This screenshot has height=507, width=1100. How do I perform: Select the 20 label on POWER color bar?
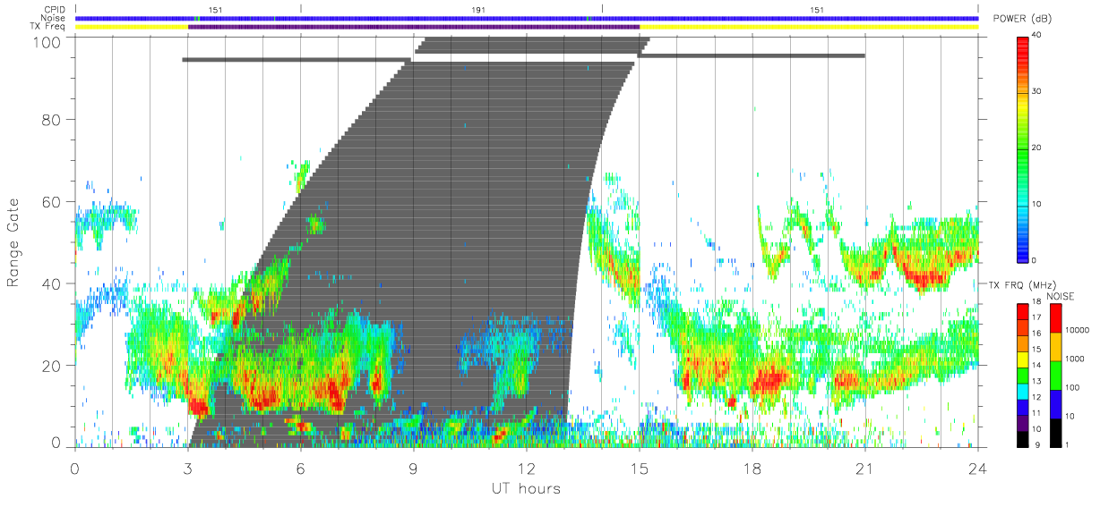[1036, 148]
